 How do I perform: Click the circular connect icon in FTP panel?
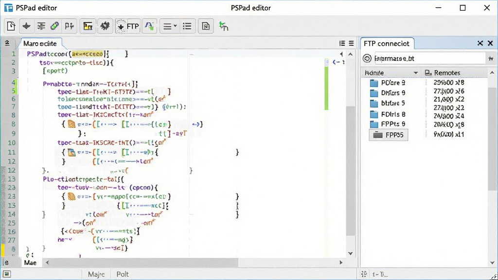(367, 58)
